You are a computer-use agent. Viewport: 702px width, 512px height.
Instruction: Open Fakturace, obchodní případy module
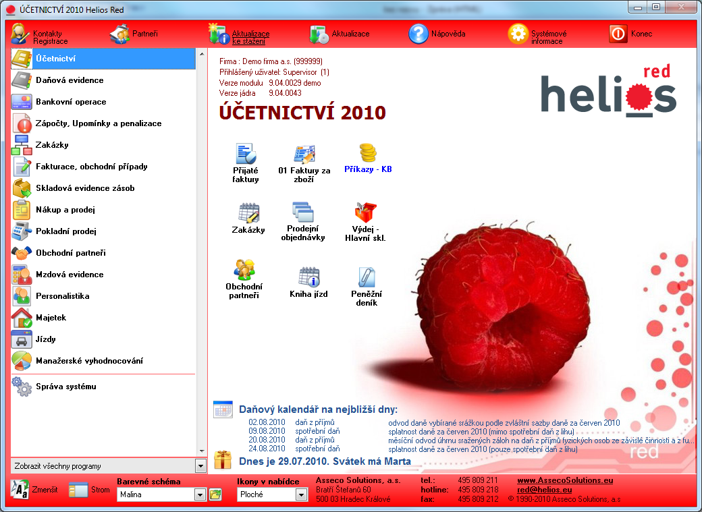point(103,167)
